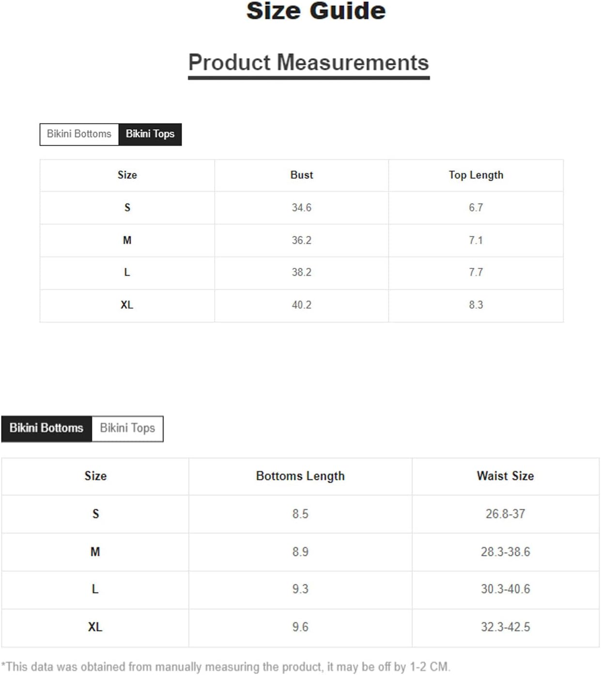This screenshot has height=675, width=601.
Task: Click the Size header in tops table
Action: tap(127, 175)
